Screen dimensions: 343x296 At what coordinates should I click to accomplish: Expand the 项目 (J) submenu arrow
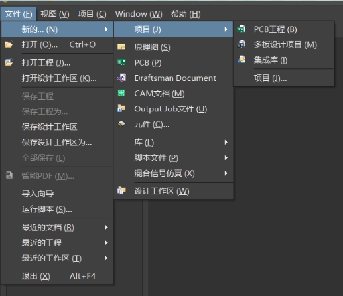point(226,29)
